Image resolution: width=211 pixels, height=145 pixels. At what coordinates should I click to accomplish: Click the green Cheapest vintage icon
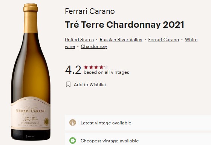click(73, 141)
